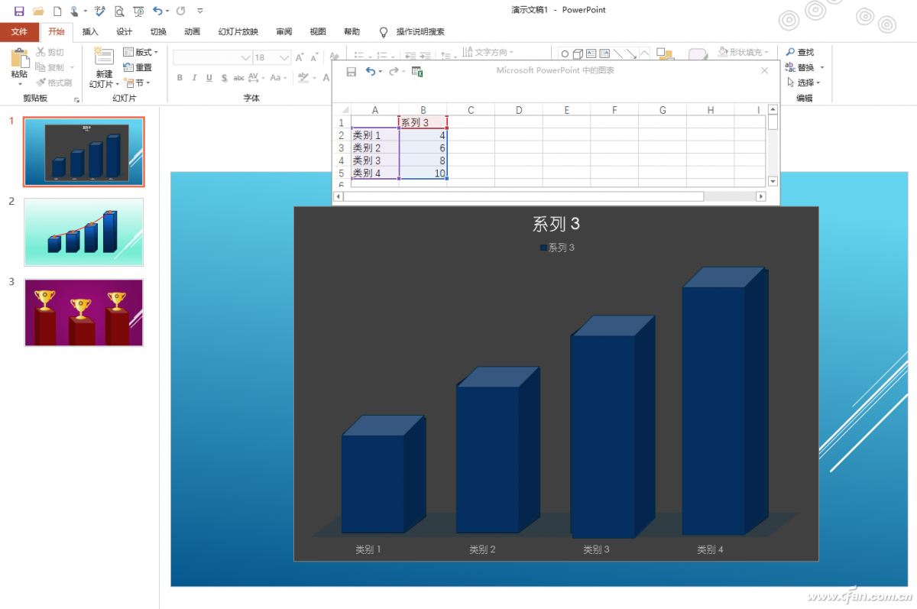This screenshot has height=609, width=917.
Task: Click the text highlight color icon
Action: (x=303, y=78)
